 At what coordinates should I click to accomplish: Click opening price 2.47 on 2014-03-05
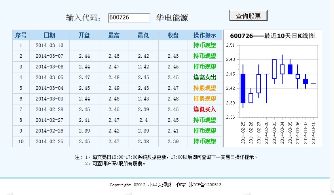point(84,77)
